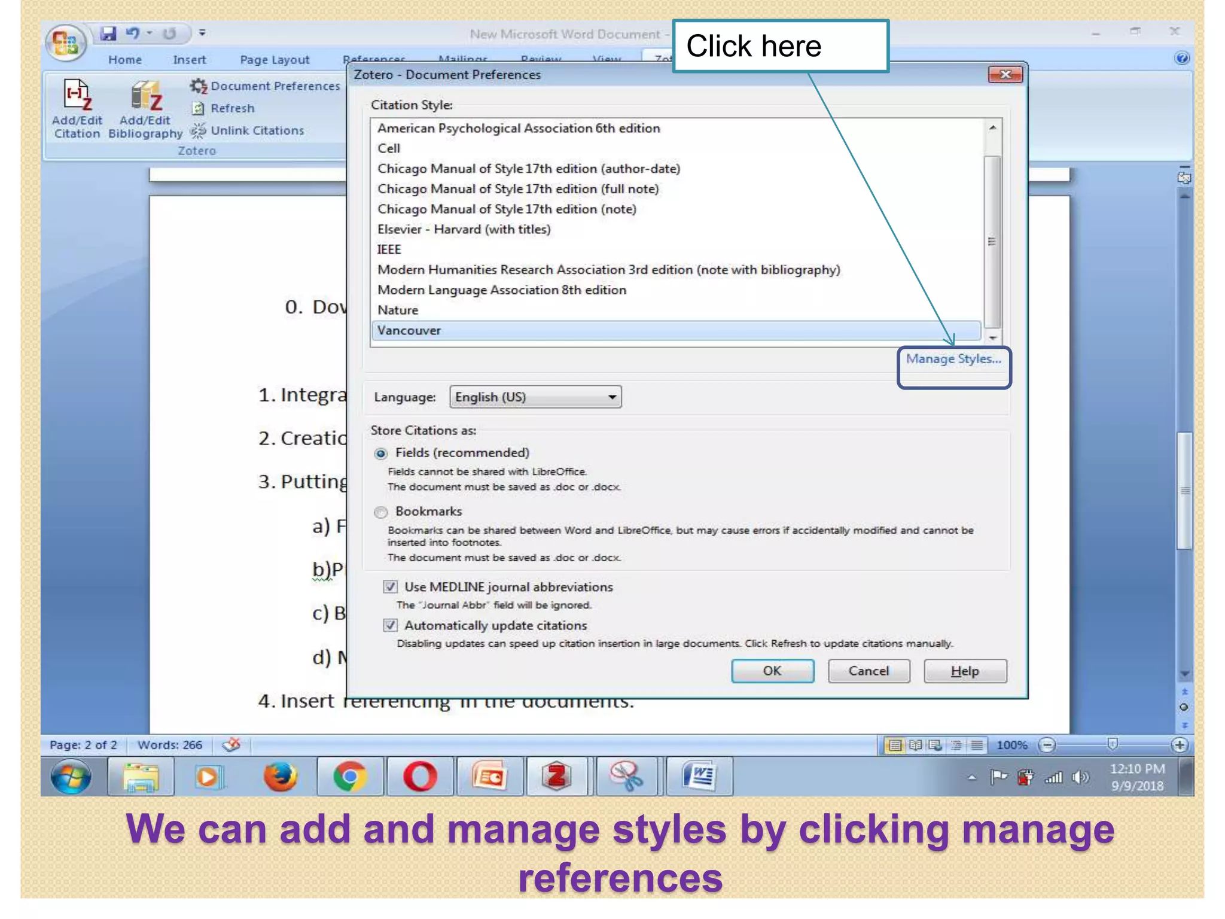This screenshot has width=1225, height=919.
Task: Click the citation style list scrollbar thumb
Action: point(992,242)
